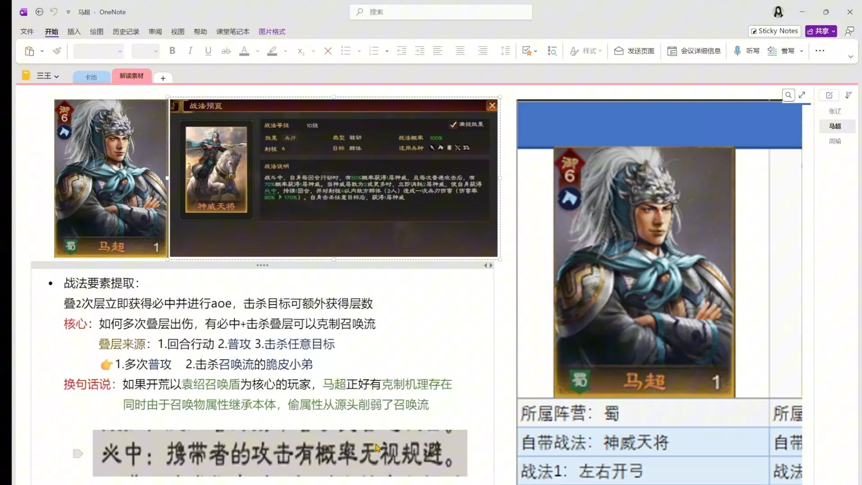Screen dimensions: 862x485
Task: Apply the text highlight color button
Action: (272, 51)
